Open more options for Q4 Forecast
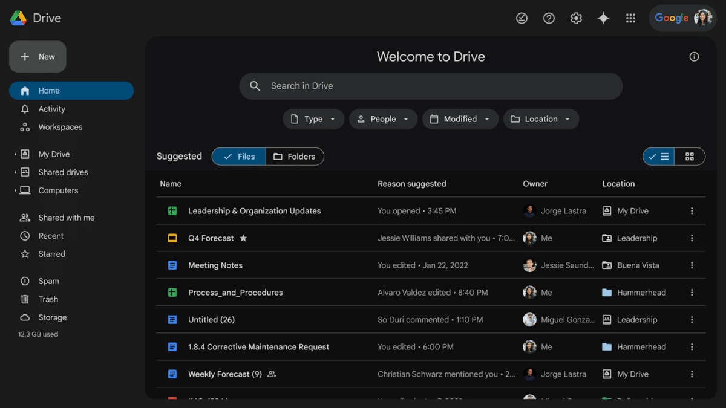726x408 pixels. (692, 238)
